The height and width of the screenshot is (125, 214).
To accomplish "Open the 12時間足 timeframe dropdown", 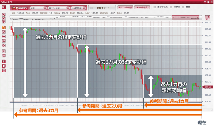I will point(79,8).
